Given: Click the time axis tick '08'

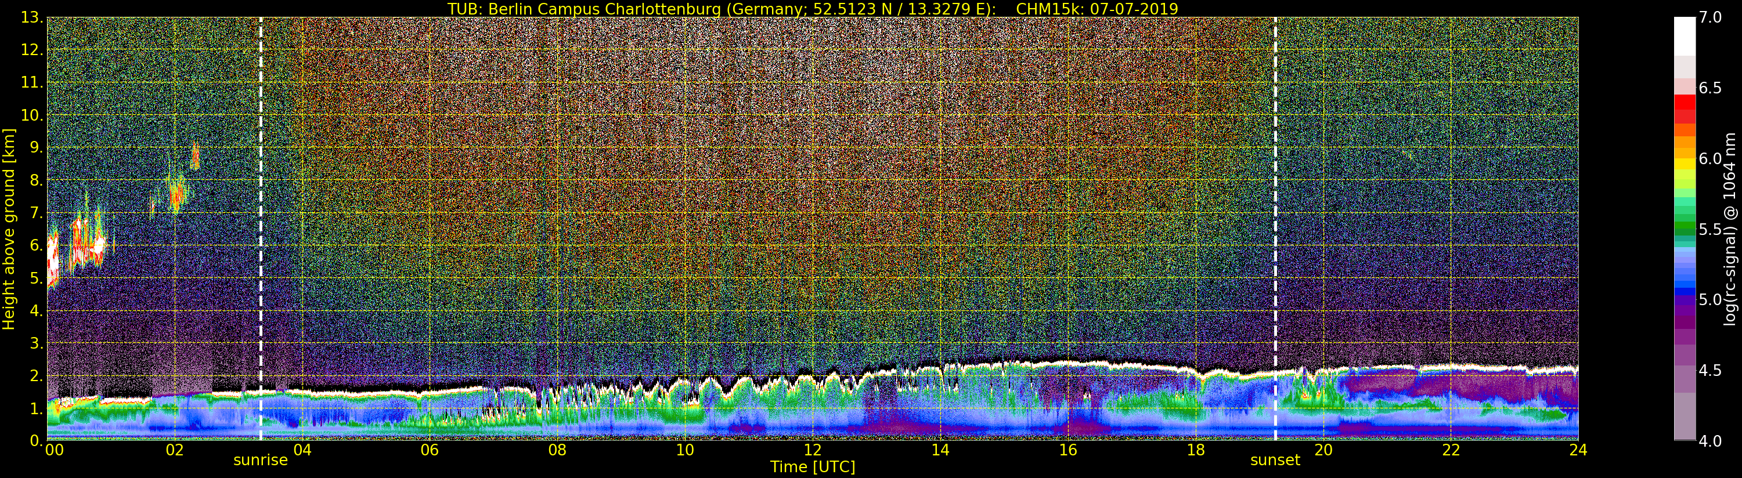Looking at the screenshot, I should click(557, 450).
